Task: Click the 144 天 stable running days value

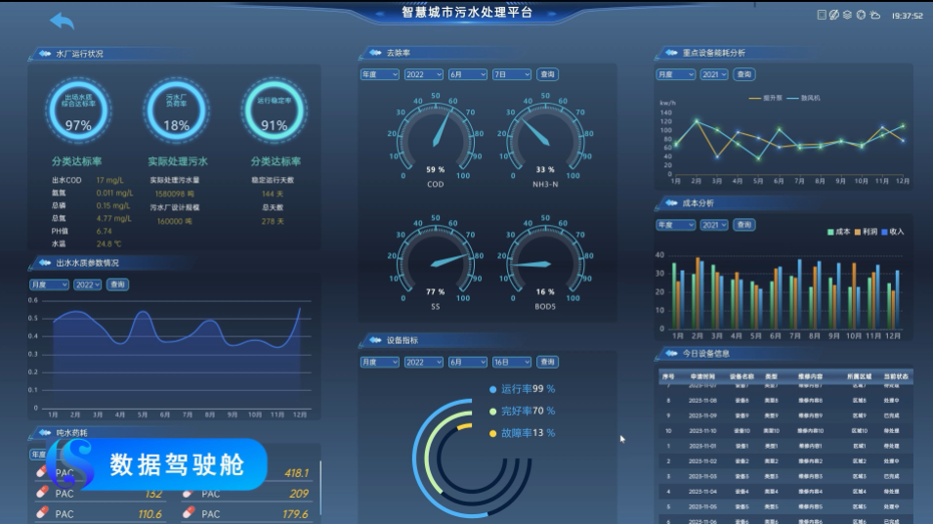Action: click(273, 194)
